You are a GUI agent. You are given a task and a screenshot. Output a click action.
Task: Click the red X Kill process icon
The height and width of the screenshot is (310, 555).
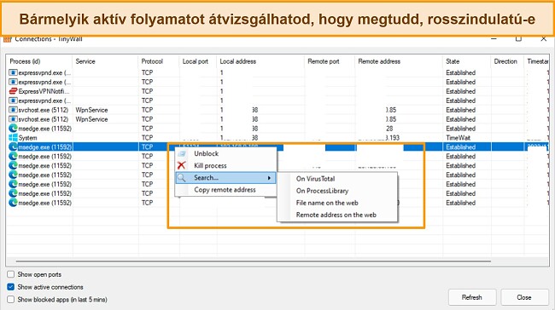pyautogui.click(x=182, y=165)
